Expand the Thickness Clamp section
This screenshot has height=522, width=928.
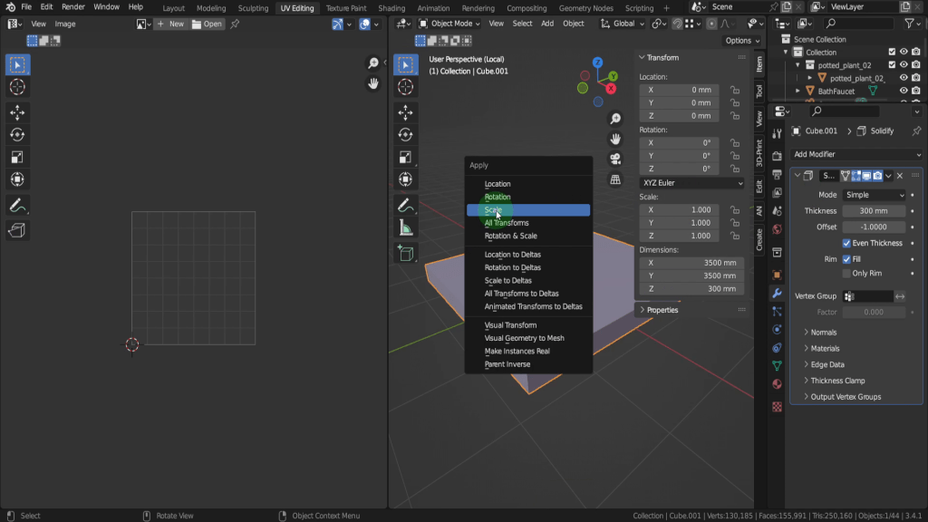pyautogui.click(x=837, y=381)
